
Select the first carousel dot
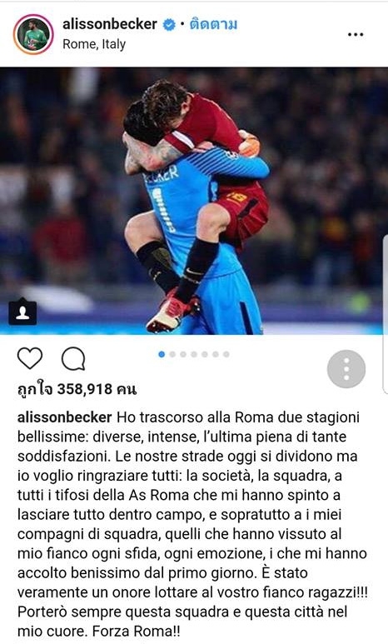tap(162, 354)
